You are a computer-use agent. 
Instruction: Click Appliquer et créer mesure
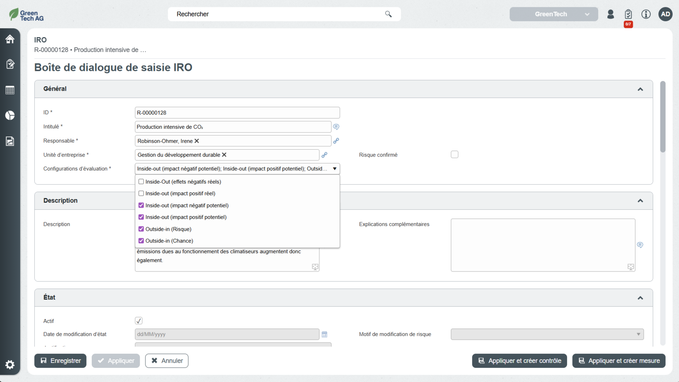pos(618,361)
